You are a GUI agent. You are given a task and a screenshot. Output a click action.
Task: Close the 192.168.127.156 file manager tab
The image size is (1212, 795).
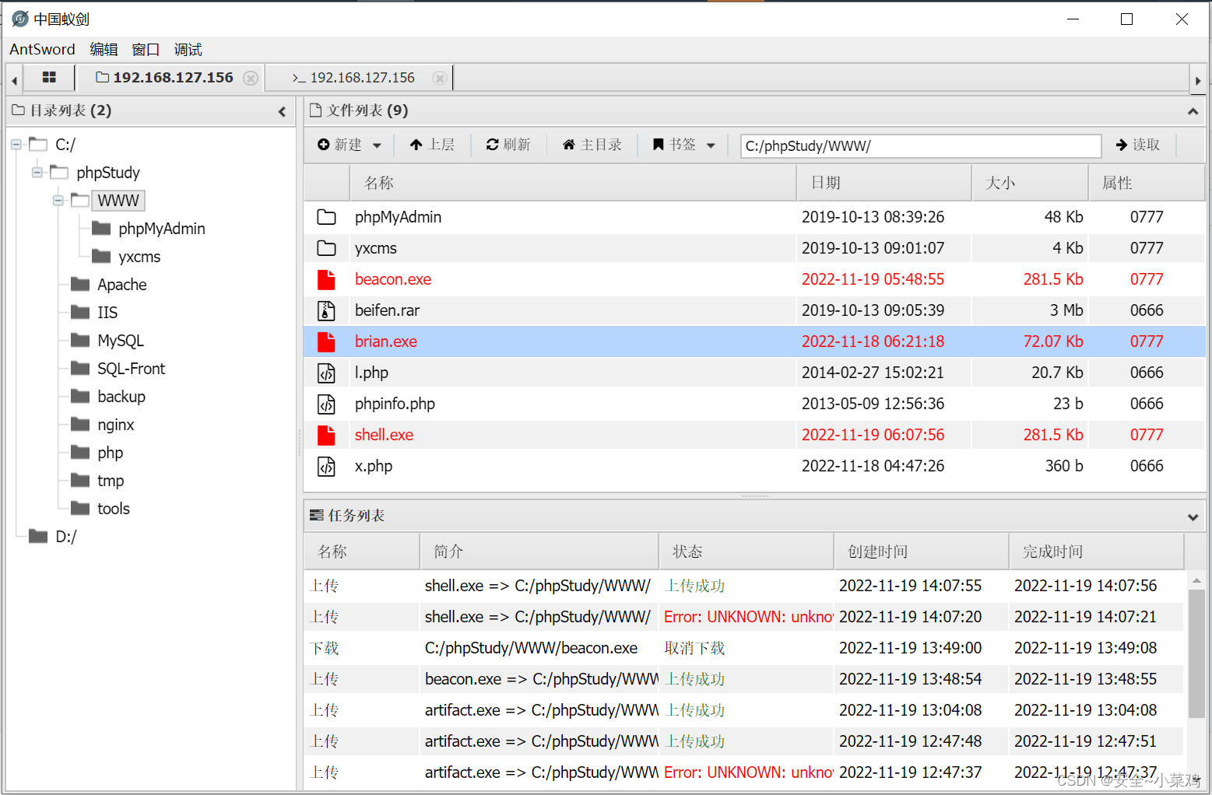pos(251,78)
